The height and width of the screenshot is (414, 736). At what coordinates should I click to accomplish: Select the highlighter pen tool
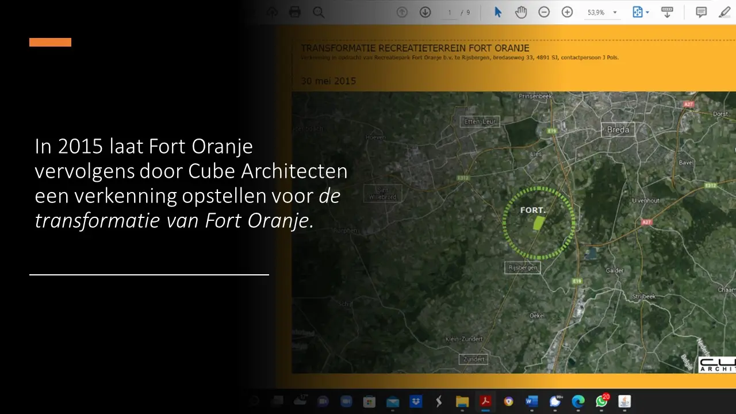pos(724,12)
